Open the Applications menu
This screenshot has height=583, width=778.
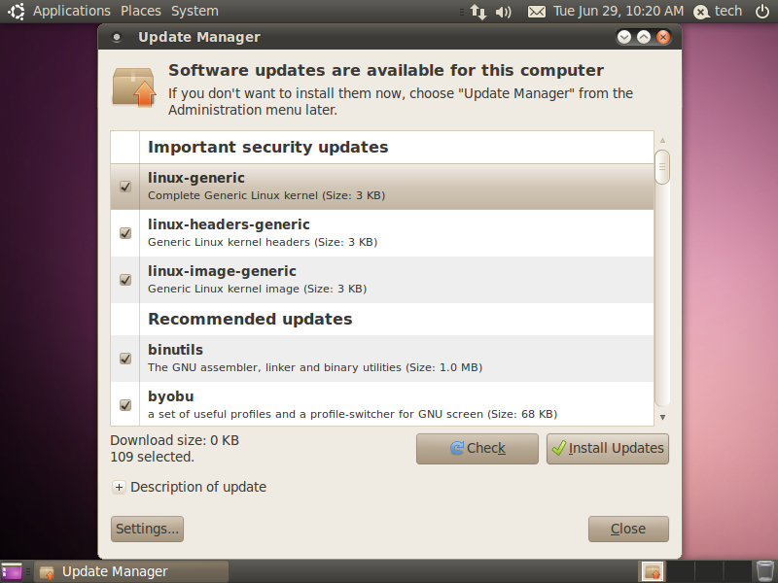pos(72,11)
